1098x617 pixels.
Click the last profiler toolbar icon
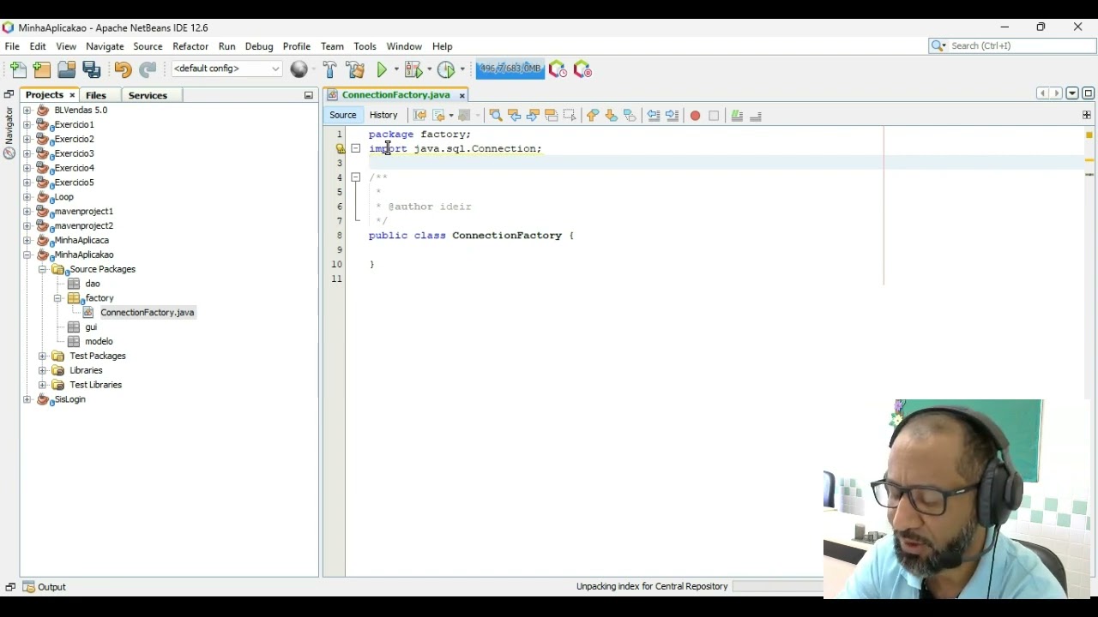[582, 69]
